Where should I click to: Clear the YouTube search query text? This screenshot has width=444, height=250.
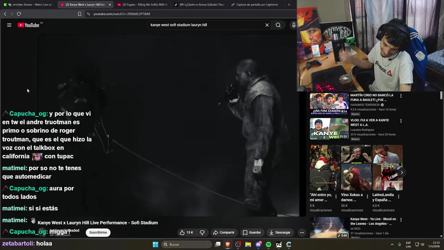[x=267, y=25]
